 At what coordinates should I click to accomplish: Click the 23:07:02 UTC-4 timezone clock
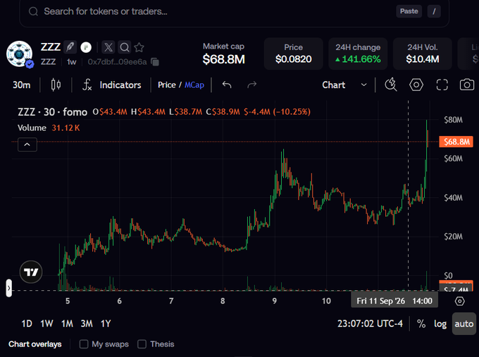(x=370, y=324)
